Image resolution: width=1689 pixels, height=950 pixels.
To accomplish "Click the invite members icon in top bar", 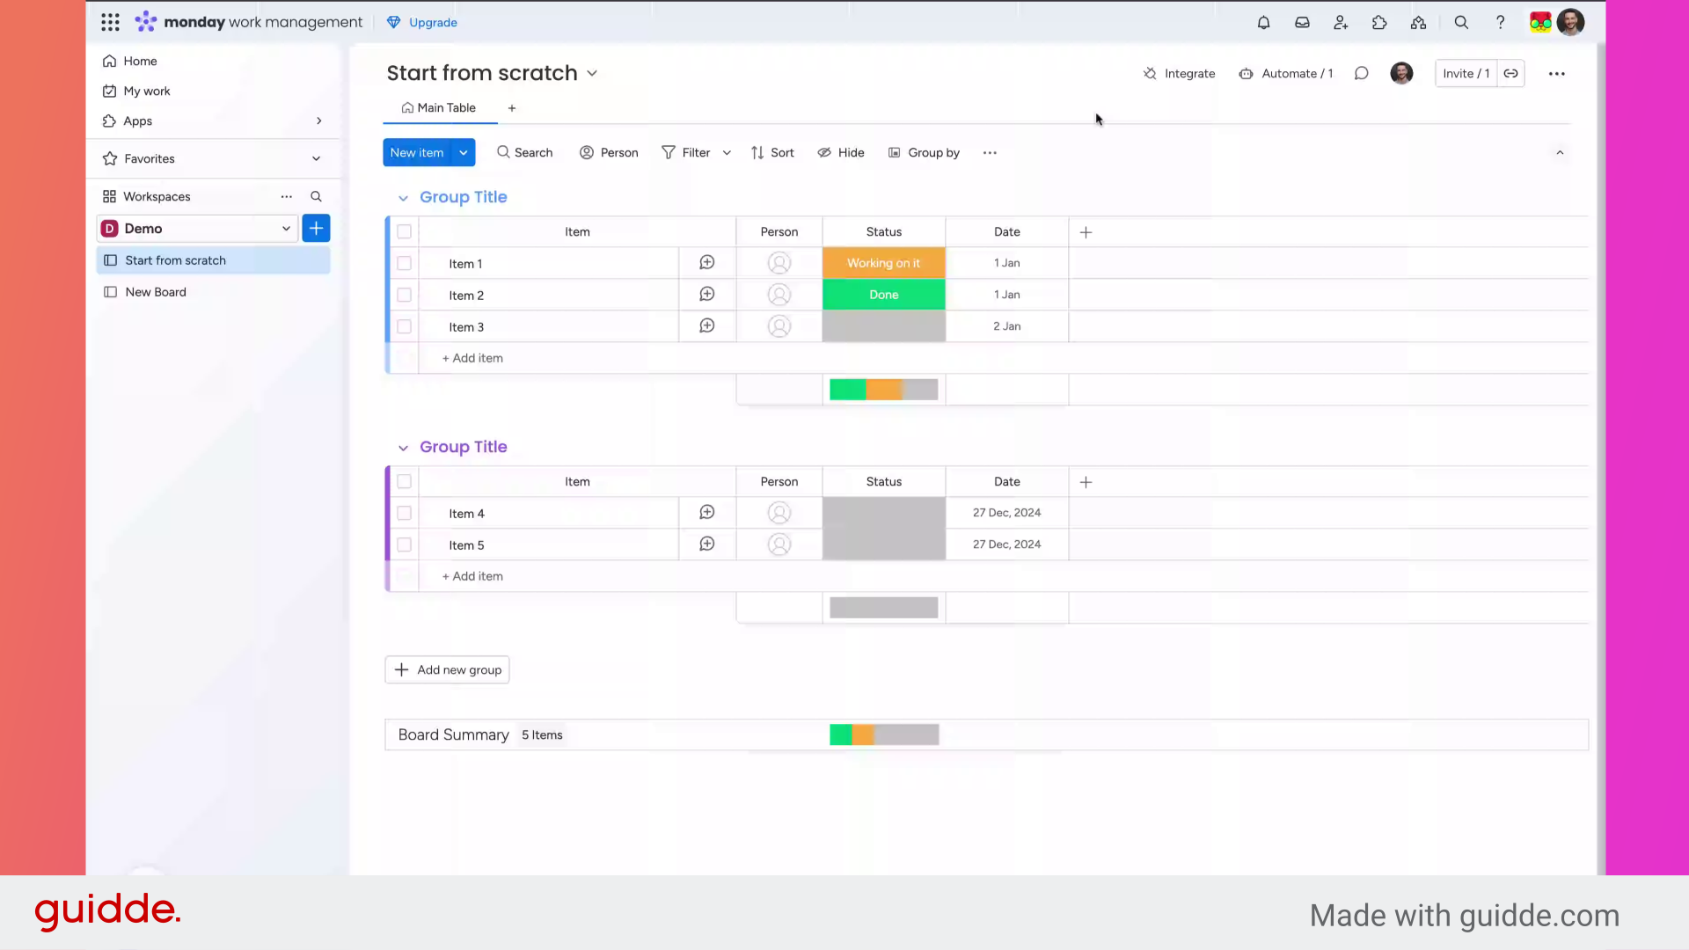I will coord(1341,23).
